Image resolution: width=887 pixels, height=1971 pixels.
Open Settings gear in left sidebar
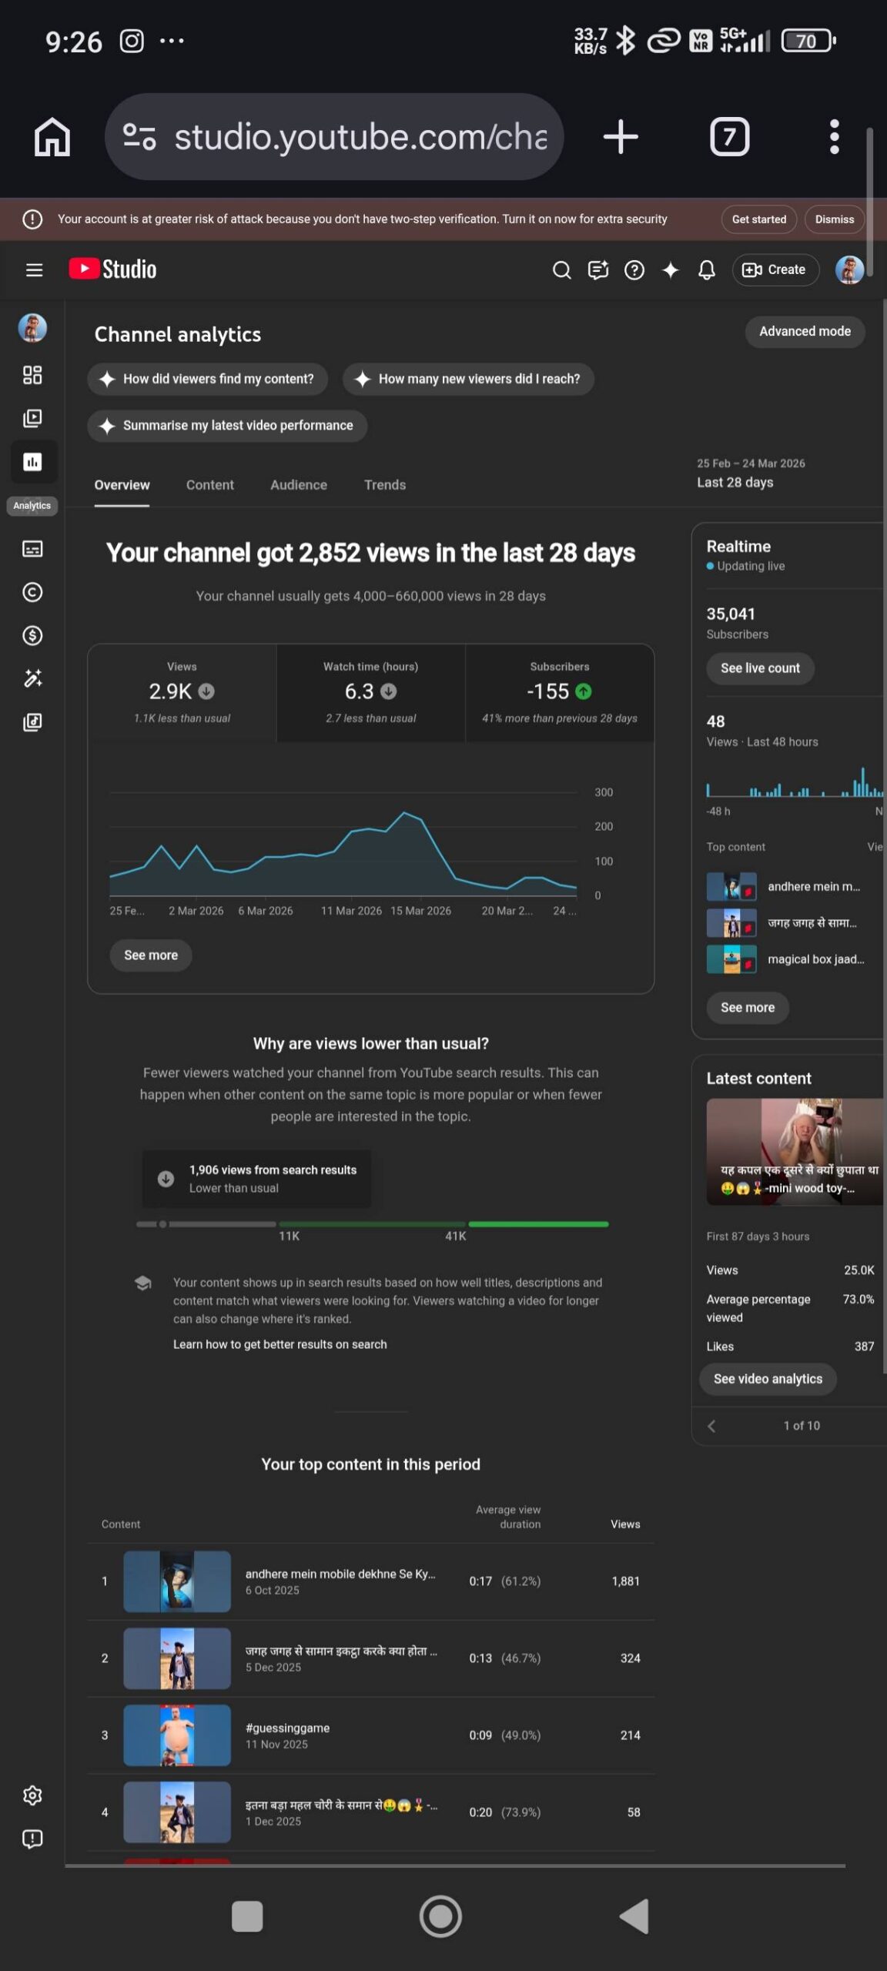[x=32, y=1795]
